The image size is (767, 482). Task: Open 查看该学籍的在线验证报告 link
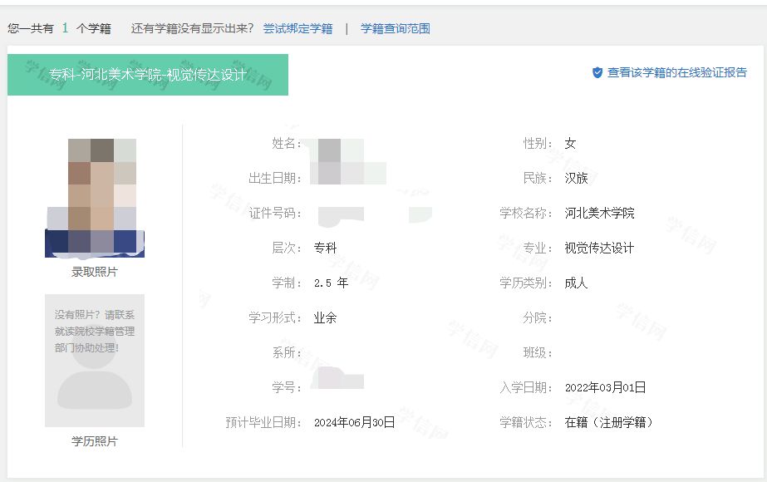(677, 72)
